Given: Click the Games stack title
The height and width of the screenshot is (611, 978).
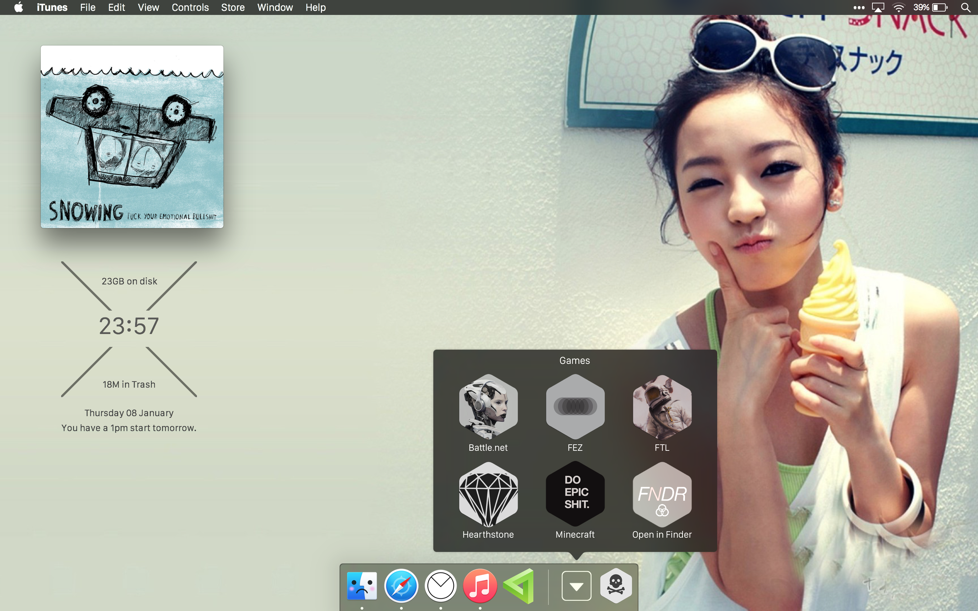Looking at the screenshot, I should point(575,360).
